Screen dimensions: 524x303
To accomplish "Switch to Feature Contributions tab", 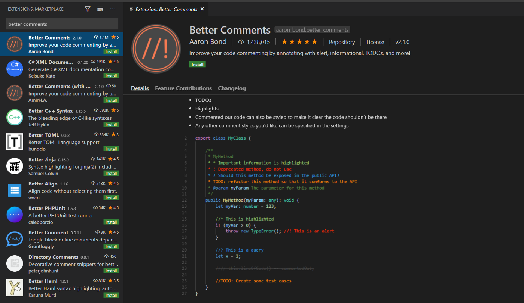I will point(183,88).
